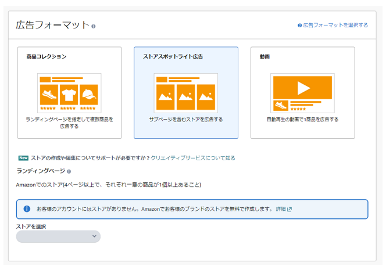
Task: Click the green New badge
Action: (23, 158)
